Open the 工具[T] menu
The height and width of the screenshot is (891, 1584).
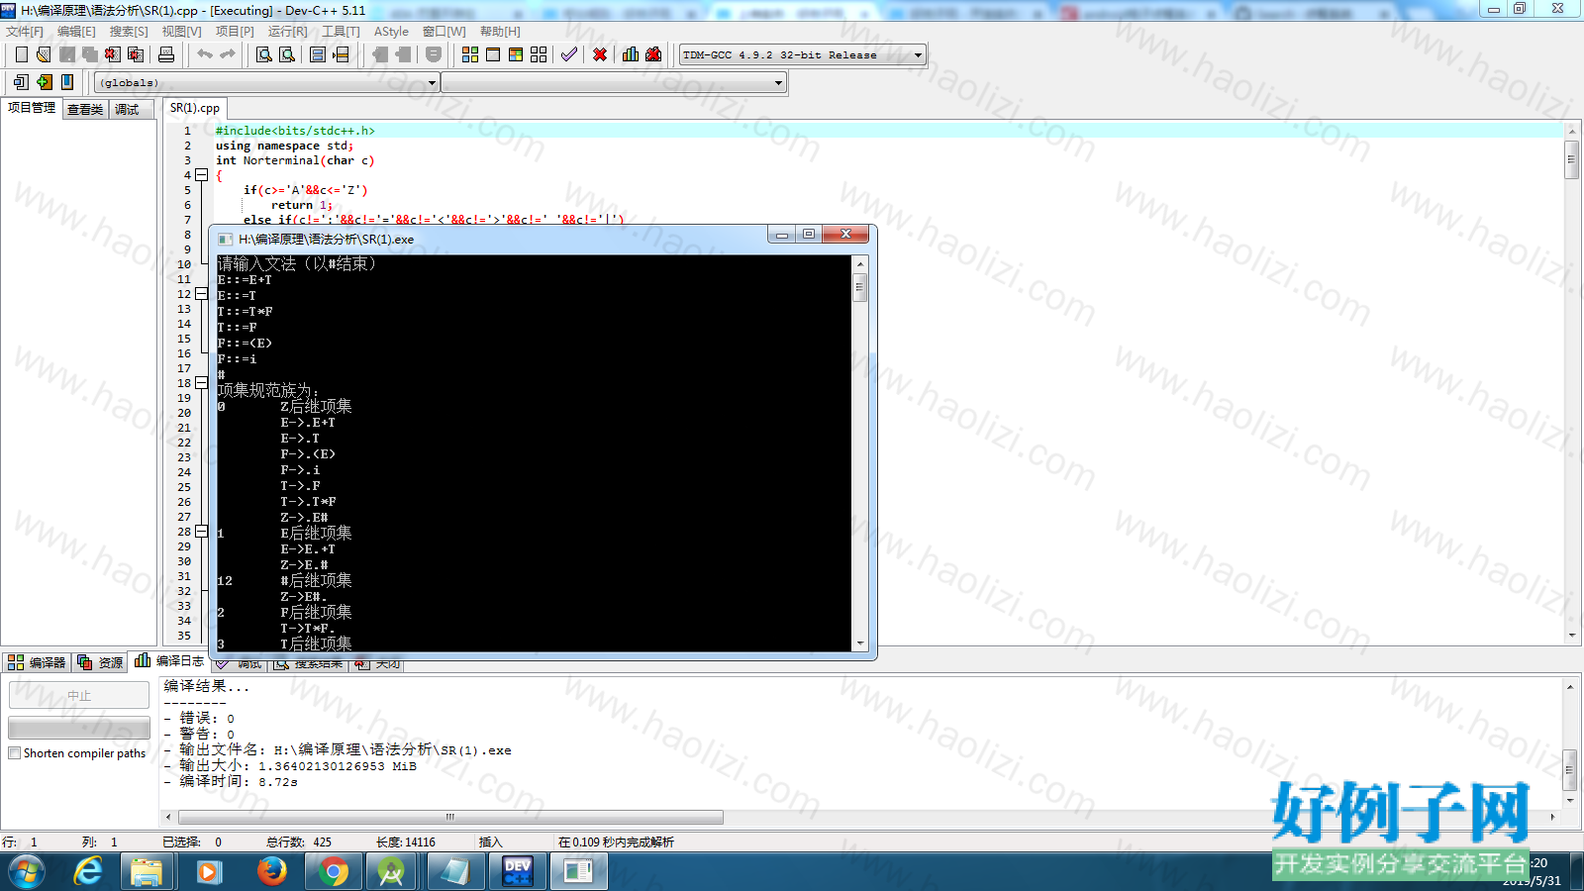[x=341, y=32]
